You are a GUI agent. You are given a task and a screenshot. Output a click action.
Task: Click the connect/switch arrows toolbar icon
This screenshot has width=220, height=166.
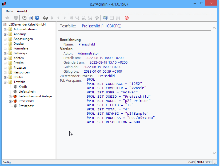tap(7, 18)
